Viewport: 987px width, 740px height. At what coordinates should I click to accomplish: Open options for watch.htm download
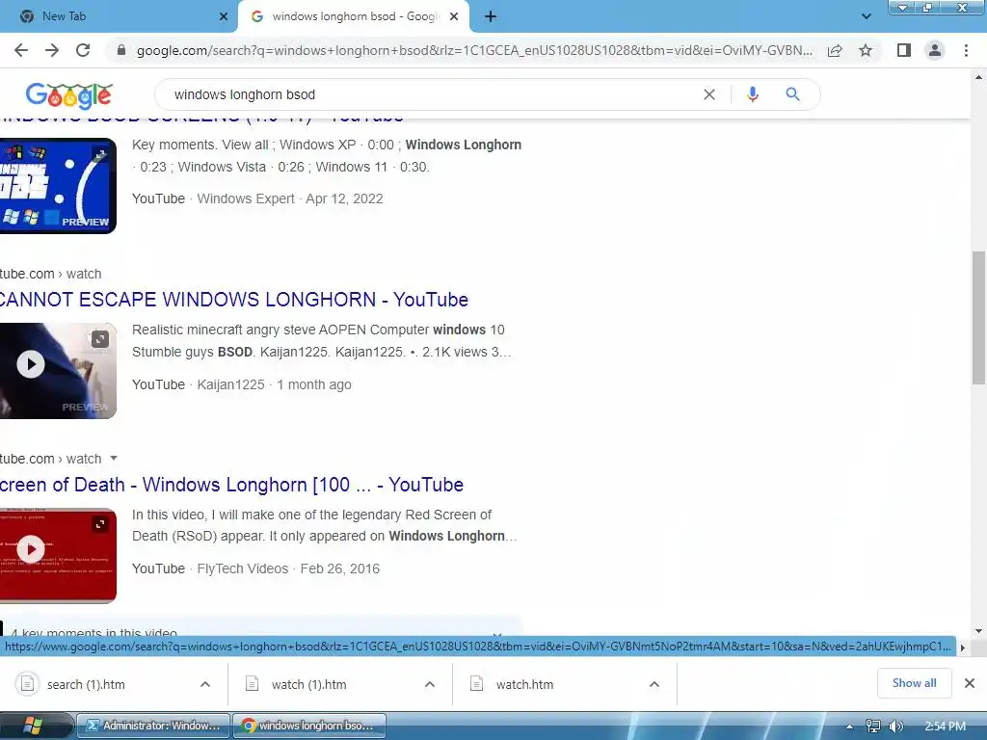click(654, 684)
